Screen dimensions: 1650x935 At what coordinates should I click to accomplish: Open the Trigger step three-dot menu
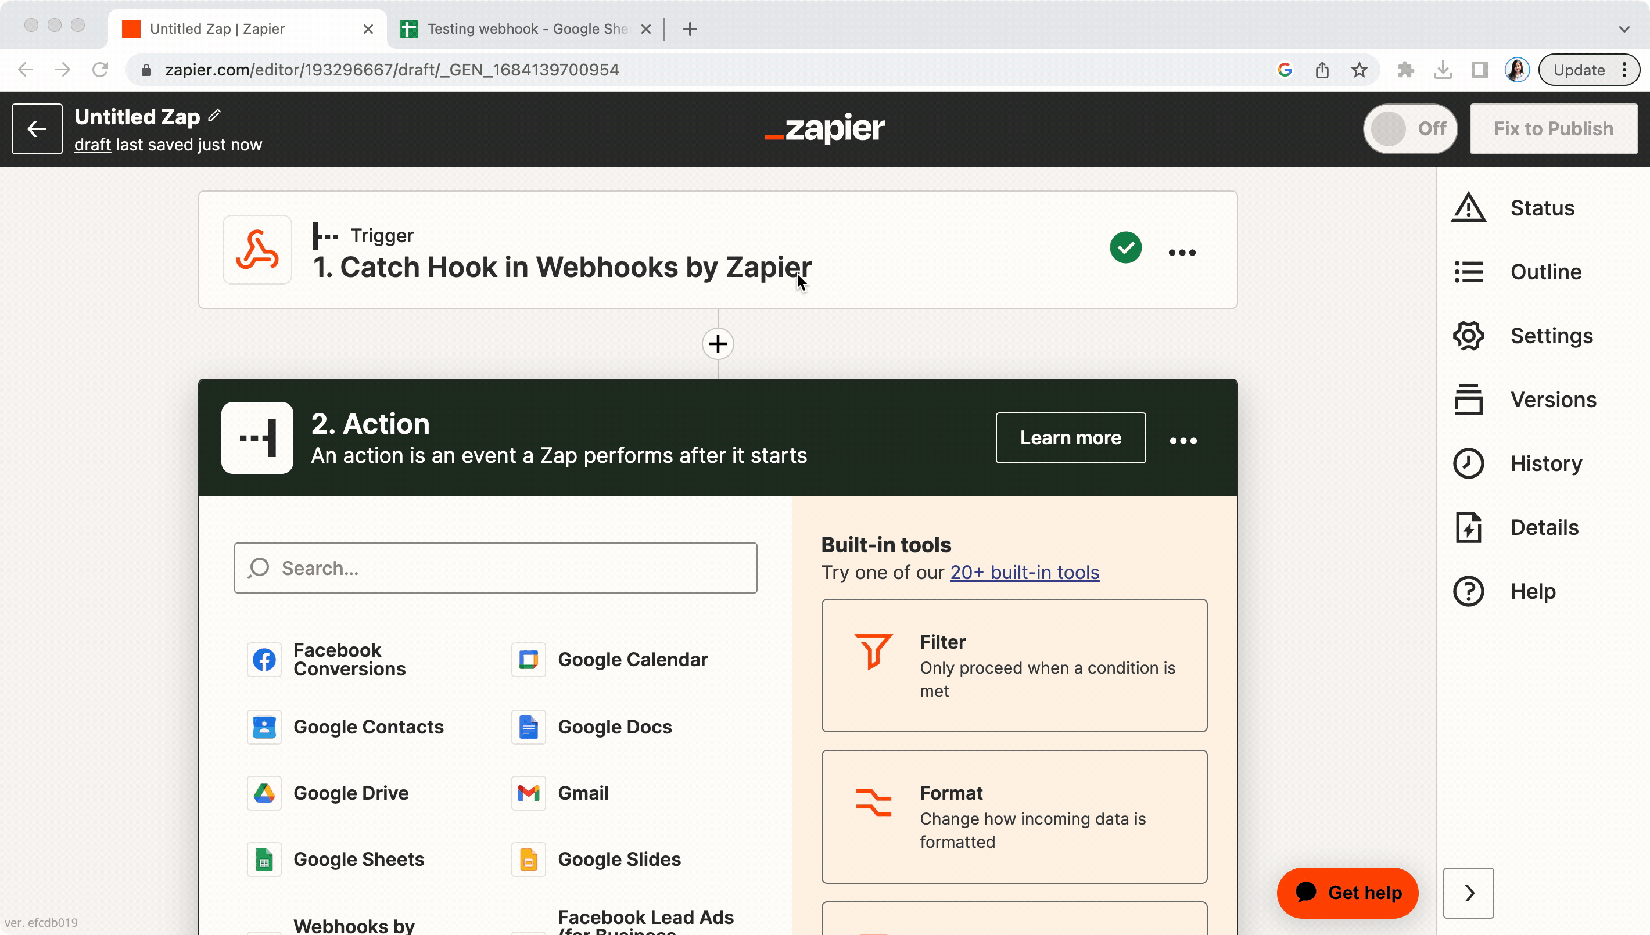1182,253
